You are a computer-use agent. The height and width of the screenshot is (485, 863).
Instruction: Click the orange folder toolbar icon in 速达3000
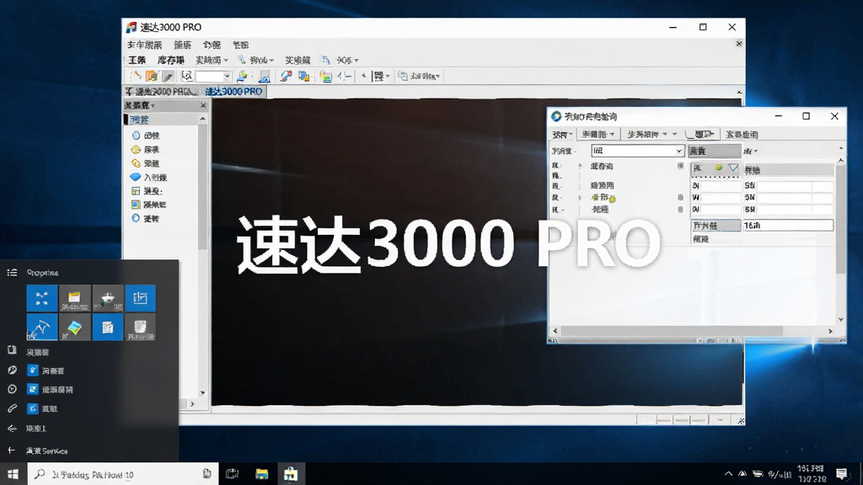(x=152, y=76)
